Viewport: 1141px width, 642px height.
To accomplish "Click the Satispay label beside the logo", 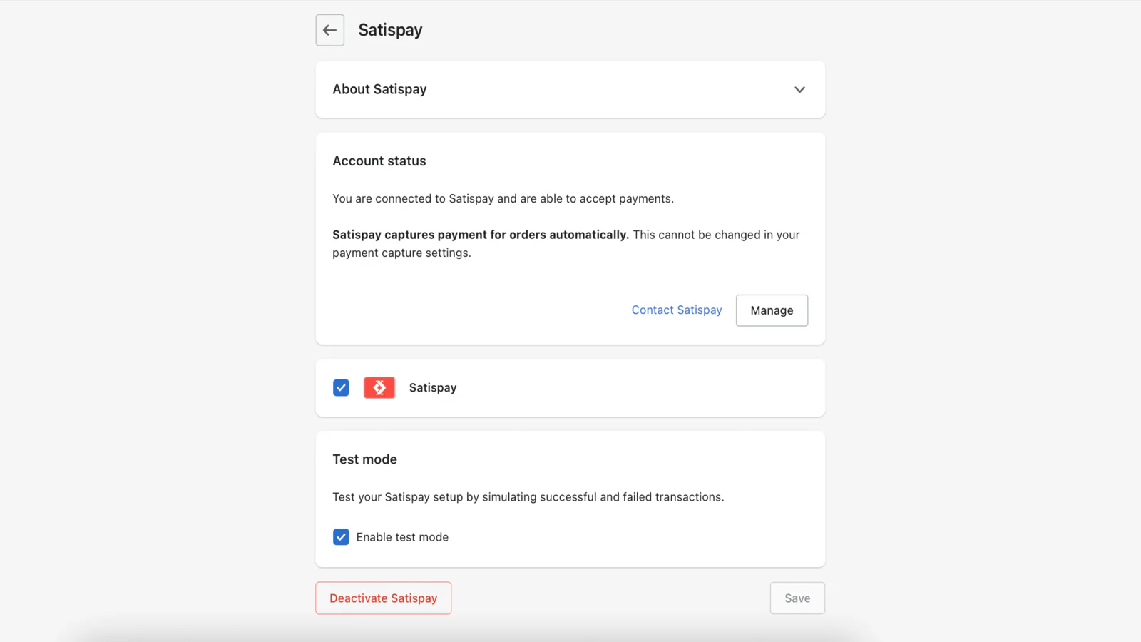I will 433,387.
